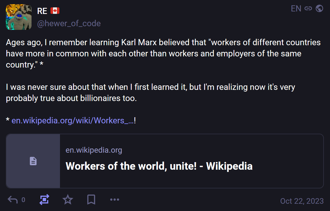Click the reply count number 0
Image resolution: width=330 pixels, height=211 pixels.
[x=23, y=200]
